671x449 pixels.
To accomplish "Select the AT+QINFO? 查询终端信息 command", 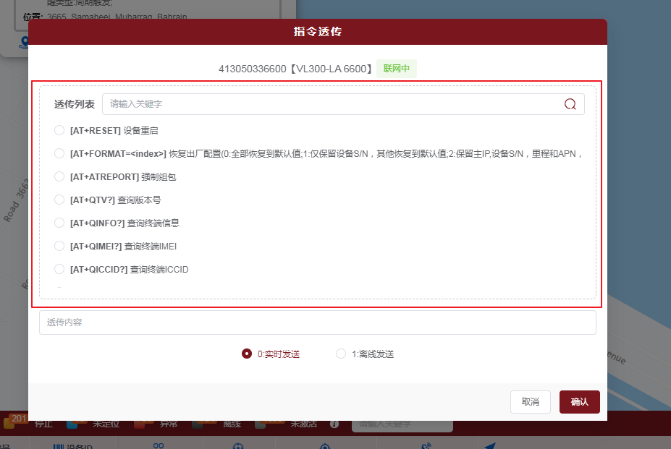I will click(59, 223).
